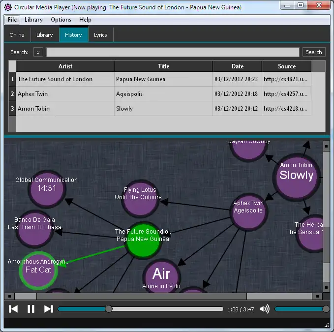Select the Flying Lotus graph node
Viewport: 334px width, 332px height.
tap(140, 199)
